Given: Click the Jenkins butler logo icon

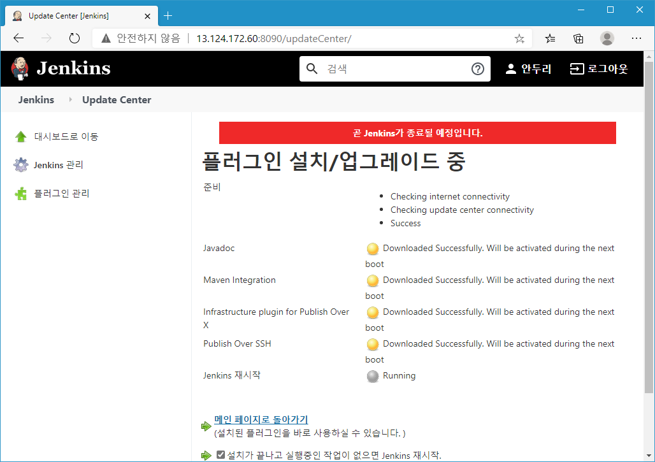Looking at the screenshot, I should 20,69.
